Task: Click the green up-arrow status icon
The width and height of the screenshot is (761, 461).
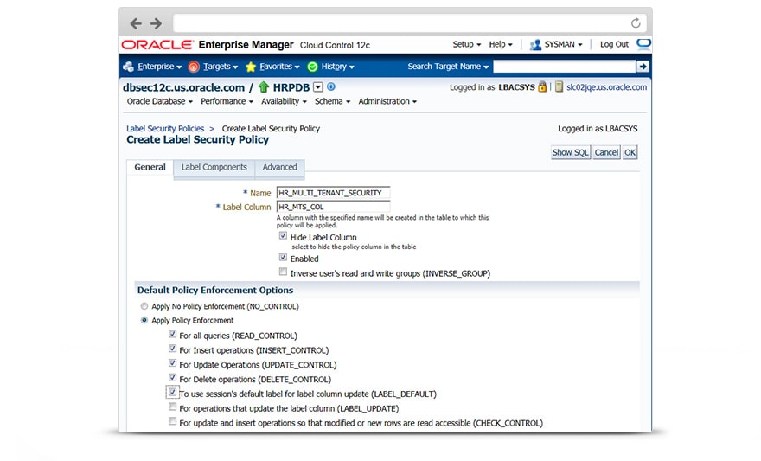Action: pyautogui.click(x=264, y=87)
